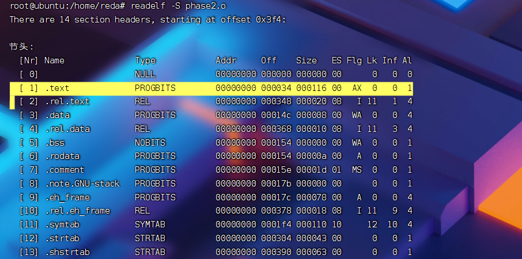Viewport: 522px width, 259px height.
Task: Select the '.rel.text' section name
Action: pyautogui.click(x=67, y=101)
